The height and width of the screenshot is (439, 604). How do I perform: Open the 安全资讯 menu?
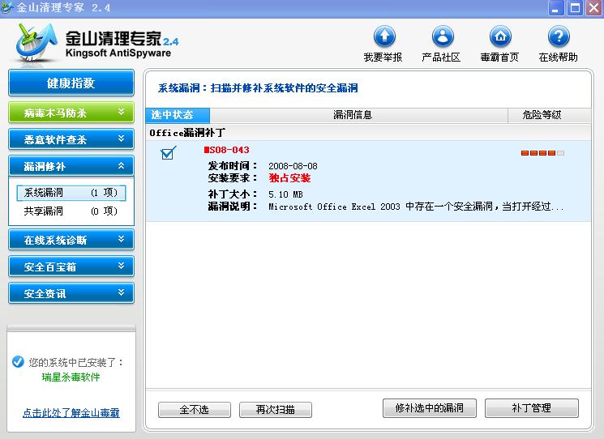pos(71,292)
